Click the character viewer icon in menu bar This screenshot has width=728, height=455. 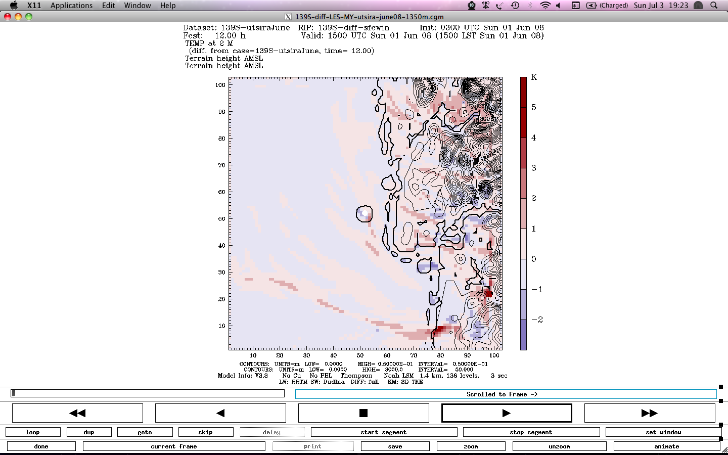pos(575,6)
